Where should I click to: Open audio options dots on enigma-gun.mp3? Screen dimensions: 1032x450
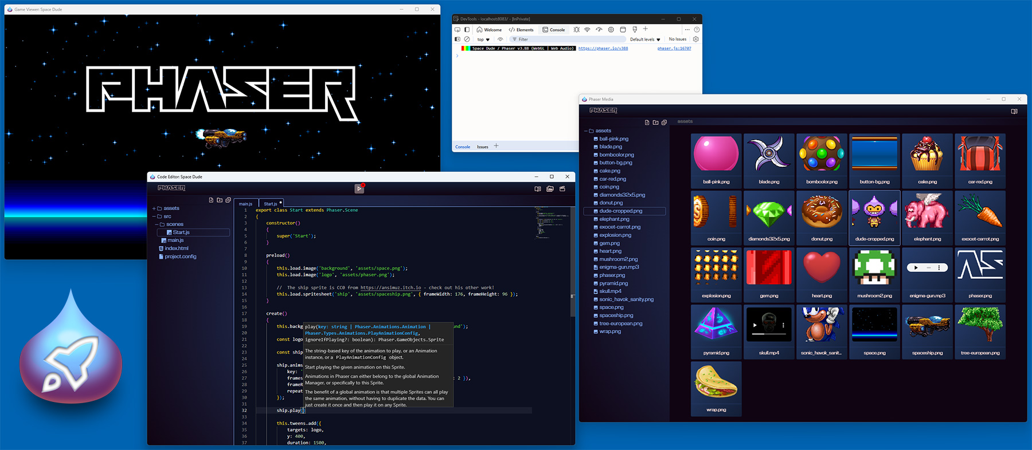(x=939, y=268)
